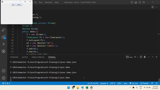
Task: Switch to PROBLEMS panel tab
Action: point(14,57)
